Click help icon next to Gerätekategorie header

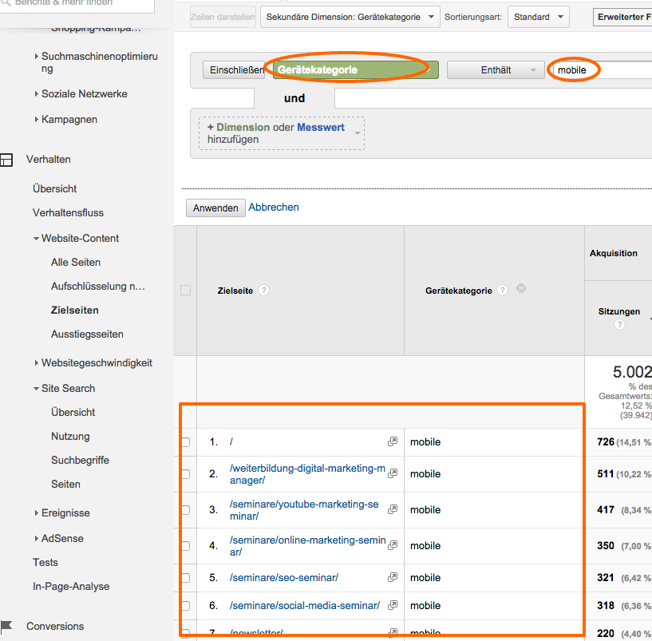pos(502,291)
